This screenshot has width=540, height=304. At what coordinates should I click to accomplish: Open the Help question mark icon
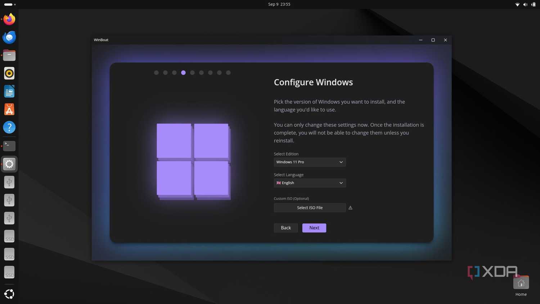(9, 127)
